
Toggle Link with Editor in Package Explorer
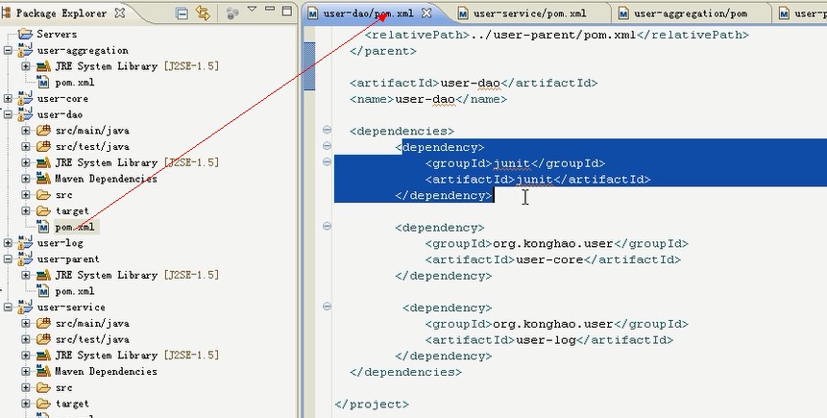pos(203,13)
